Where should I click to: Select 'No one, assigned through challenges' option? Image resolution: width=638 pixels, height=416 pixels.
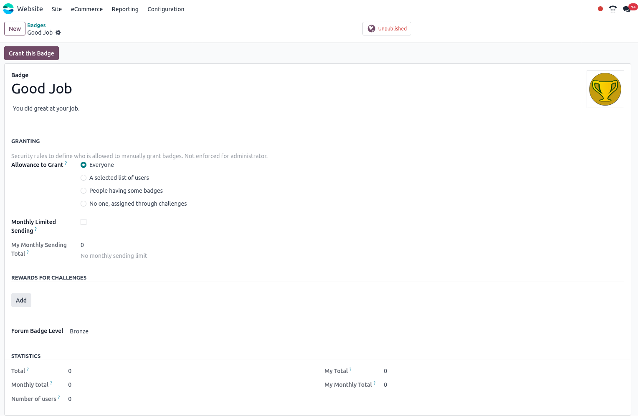(x=84, y=204)
